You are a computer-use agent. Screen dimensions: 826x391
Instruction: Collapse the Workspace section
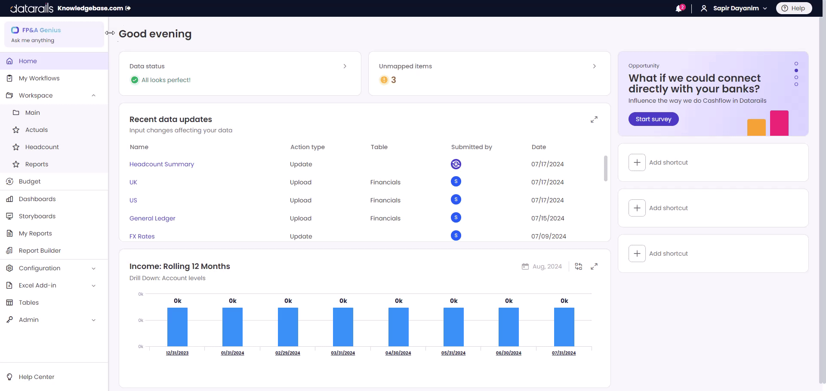pyautogui.click(x=94, y=95)
